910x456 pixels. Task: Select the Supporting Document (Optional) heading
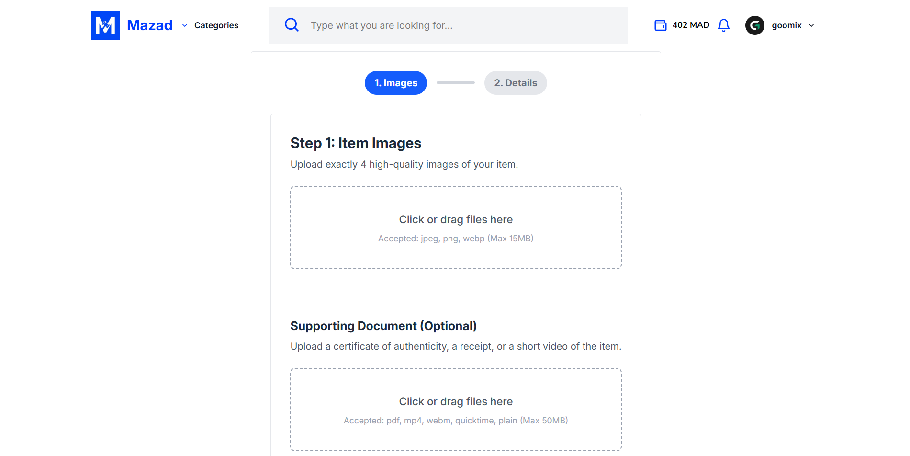coord(383,326)
